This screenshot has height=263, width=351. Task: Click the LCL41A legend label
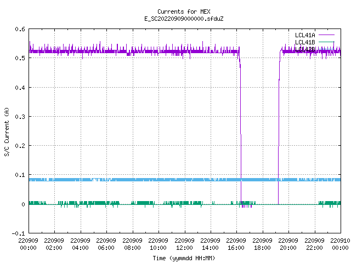point(305,35)
